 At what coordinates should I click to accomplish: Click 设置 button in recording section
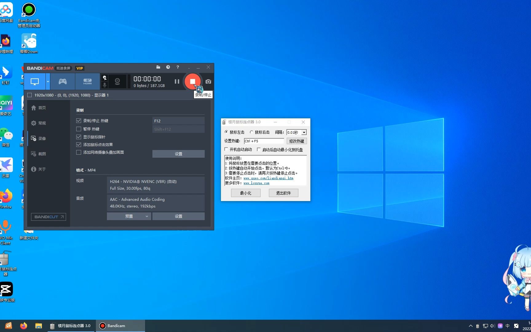(x=179, y=154)
